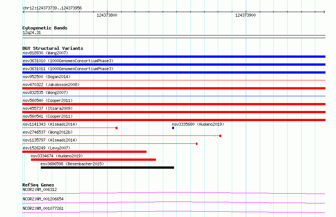Click the red end marker of nsv1141343
Image resolution: width=336 pixels, height=217 pixels.
point(117,128)
